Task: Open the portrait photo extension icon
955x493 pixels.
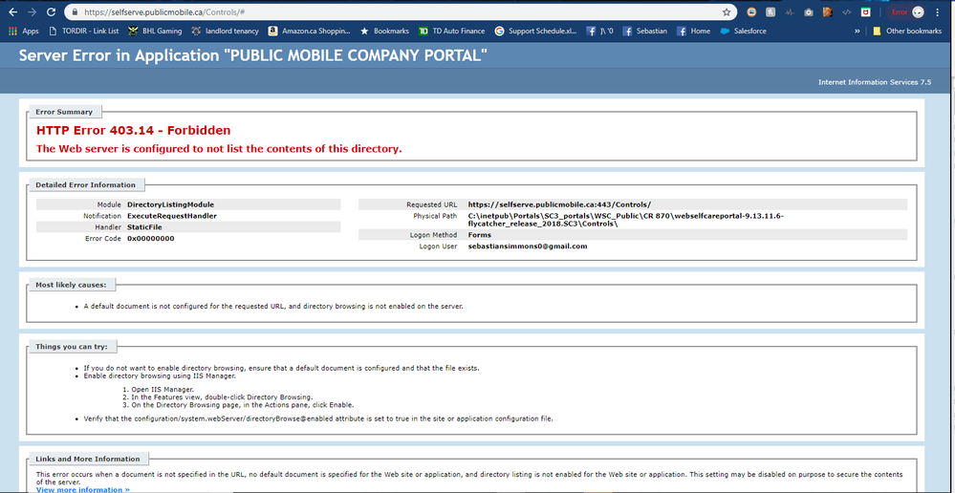Action: pos(828,12)
